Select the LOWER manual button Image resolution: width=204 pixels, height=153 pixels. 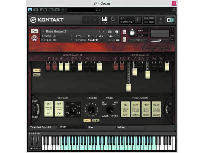click(37, 70)
